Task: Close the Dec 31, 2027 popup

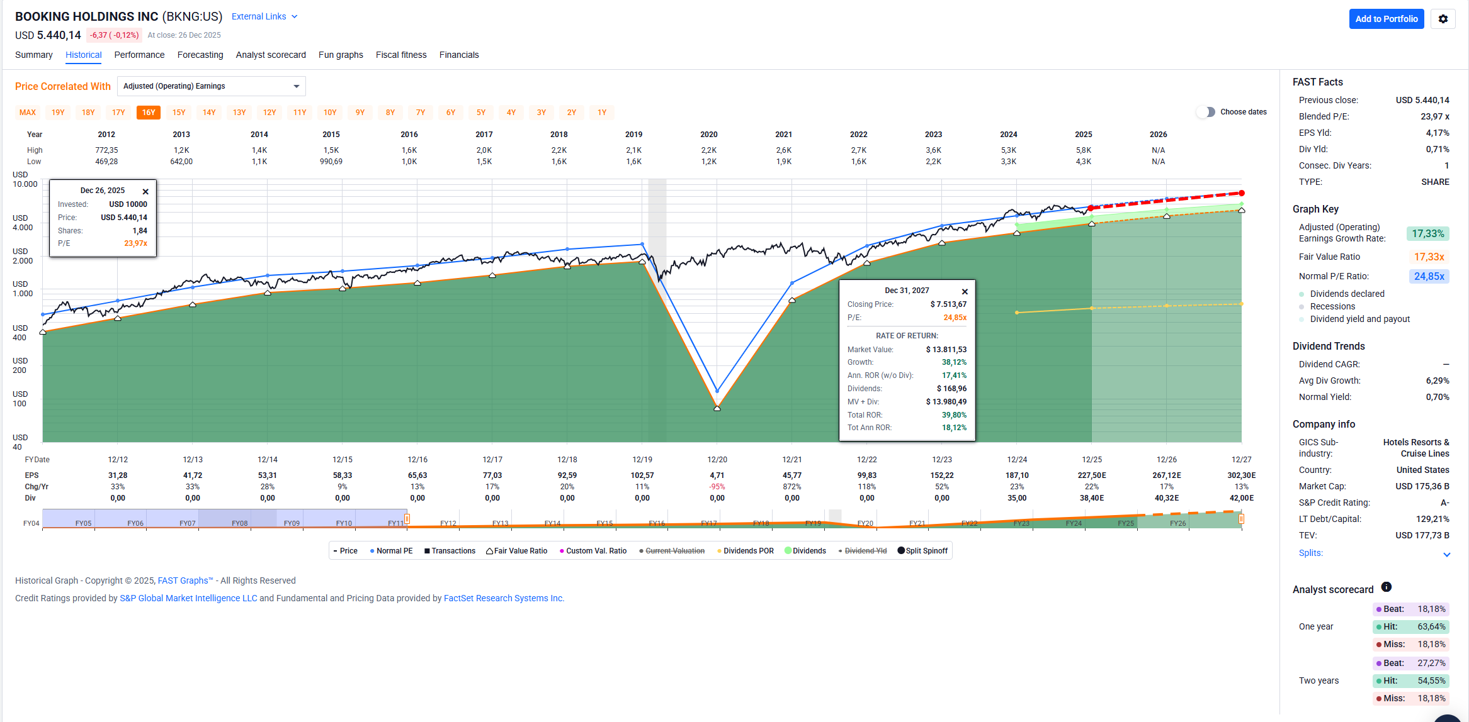Action: pyautogui.click(x=965, y=291)
